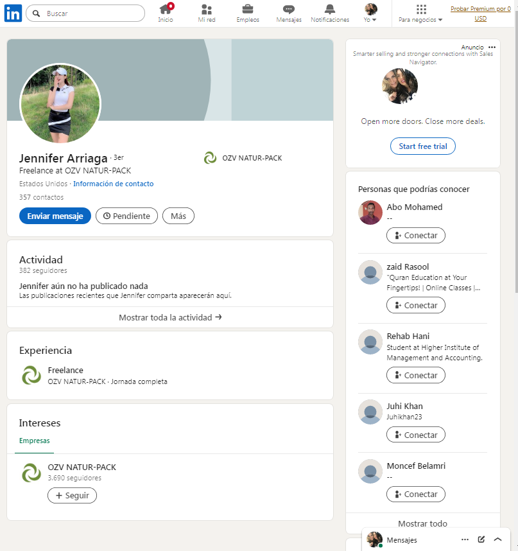The image size is (518, 551).
Task: Click compose new message icon
Action: [481, 539]
